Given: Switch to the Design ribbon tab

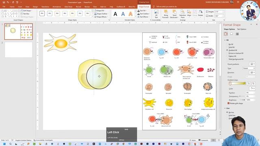Looking at the screenshot, I should [x=35, y=6].
